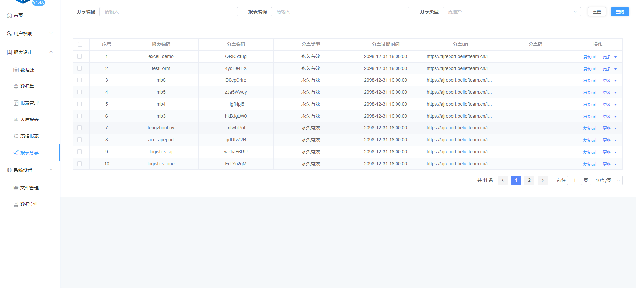Click the 系统设置 gear icon

coord(9,170)
